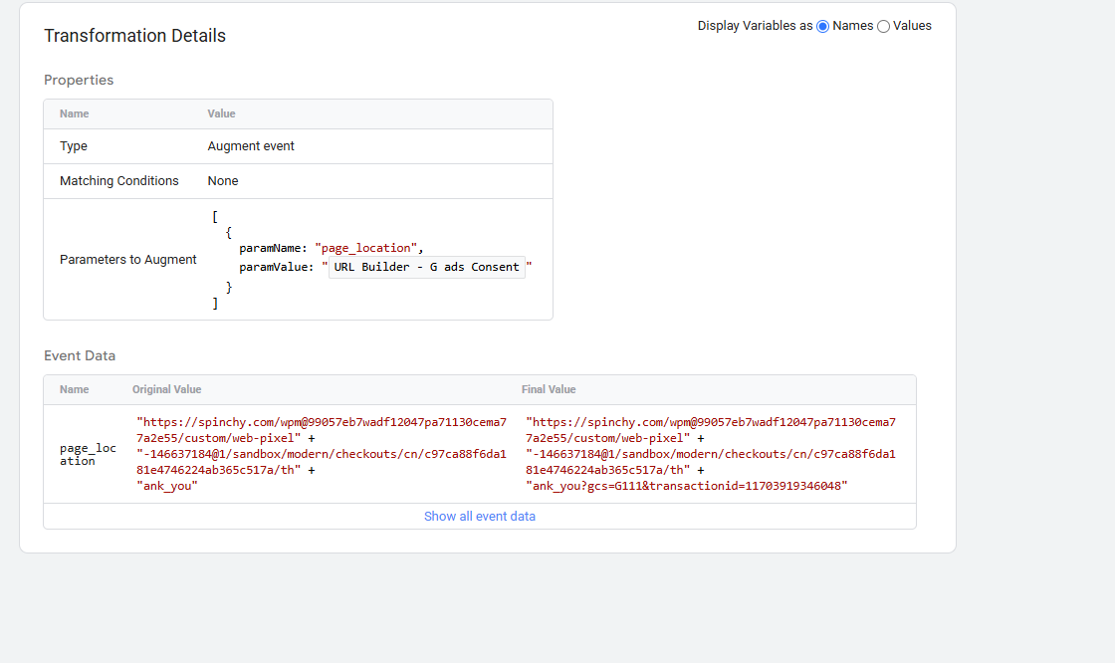The image size is (1115, 663).
Task: Click the page_location name in Event Data
Action: click(x=88, y=455)
